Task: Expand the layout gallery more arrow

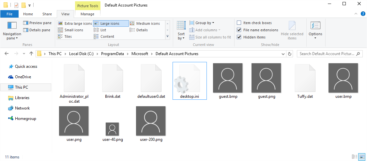Action: pos(167,36)
